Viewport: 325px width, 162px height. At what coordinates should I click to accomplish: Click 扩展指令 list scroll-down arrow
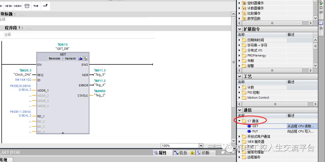(315, 65)
